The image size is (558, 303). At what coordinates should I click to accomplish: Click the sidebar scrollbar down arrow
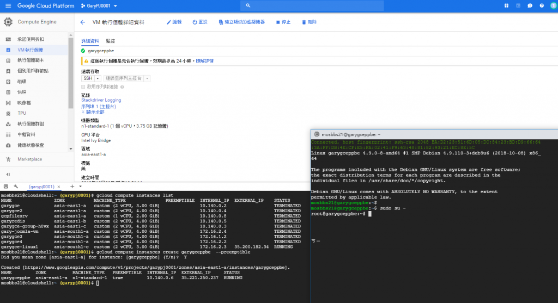point(70,149)
